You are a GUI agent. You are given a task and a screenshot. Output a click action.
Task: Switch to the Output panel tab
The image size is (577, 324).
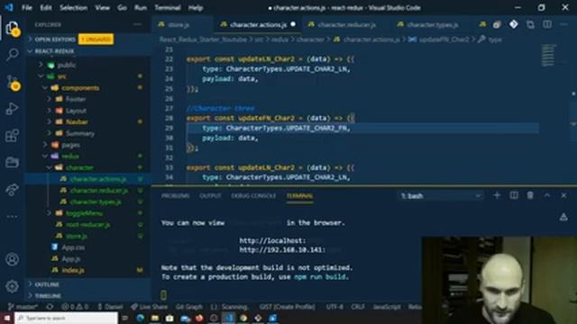coord(210,196)
